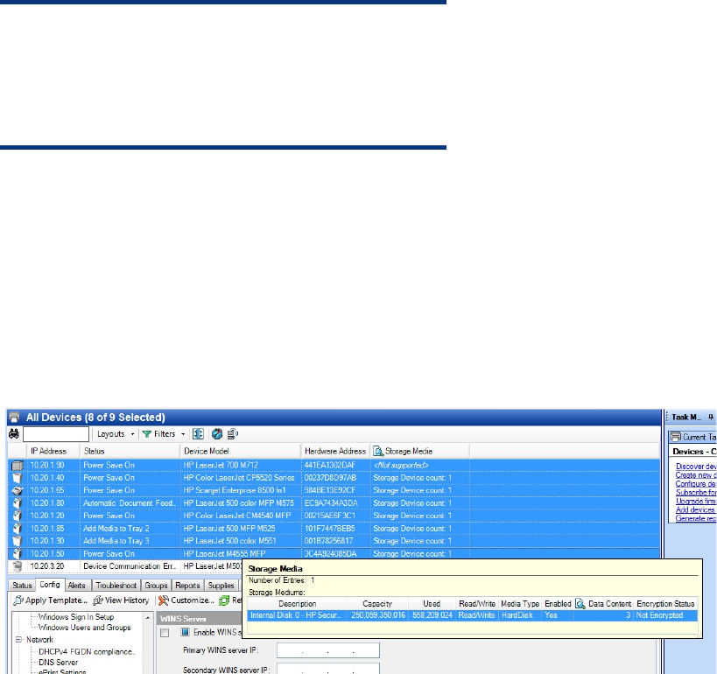The width and height of the screenshot is (717, 674).
Task: Select HP Scanjet Enterprise 8500 fn1 cell
Action: [241, 490]
